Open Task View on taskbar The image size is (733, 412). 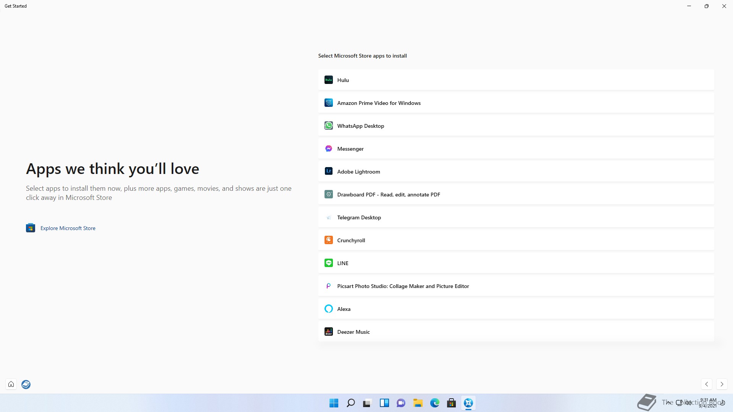click(367, 403)
